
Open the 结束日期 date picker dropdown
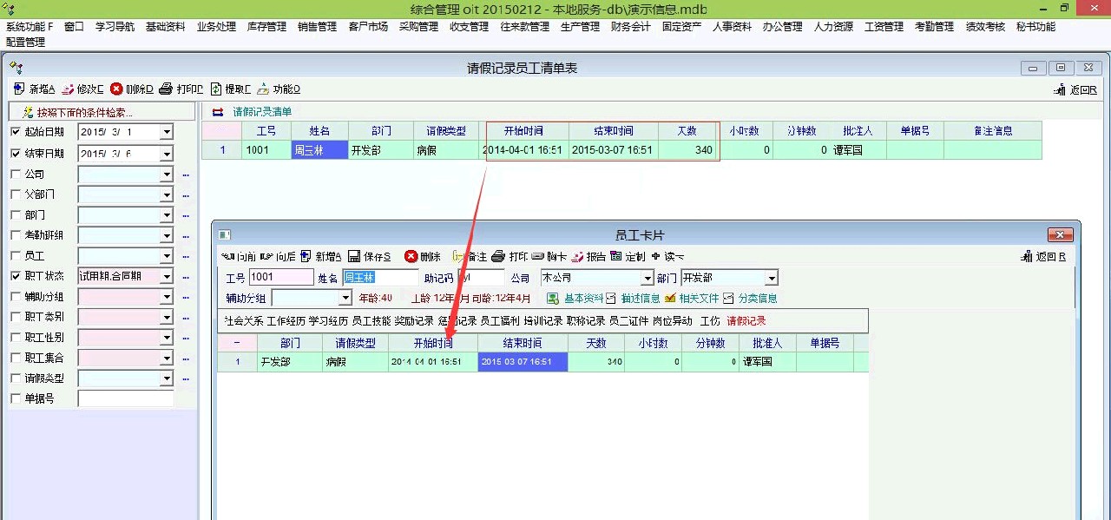click(167, 154)
